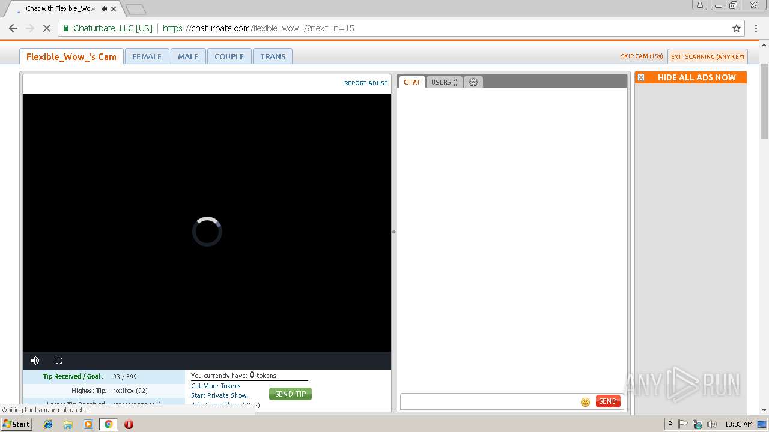Open Get More Tokens link
Image resolution: width=769 pixels, height=432 pixels.
click(216, 386)
